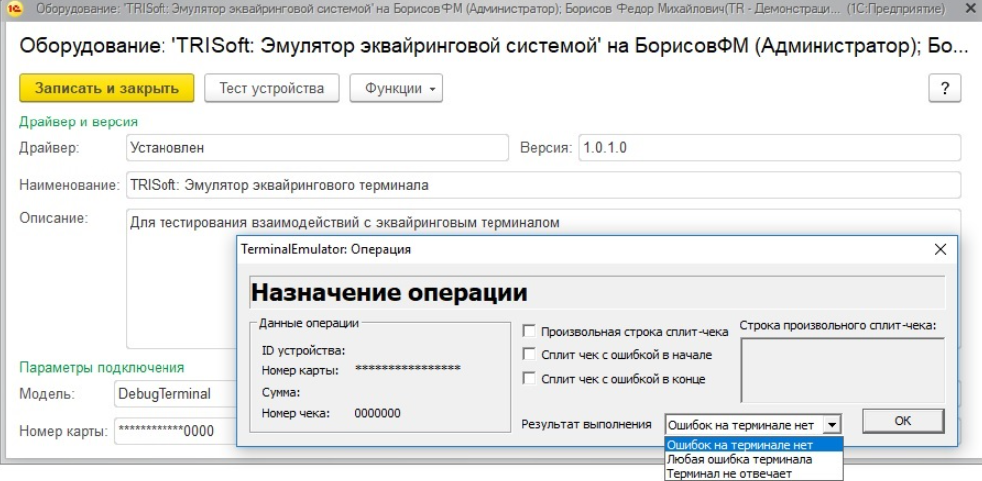Click the 'Модель' field DebugTerminal
Viewport: 982px width, 481px height.
[175, 394]
